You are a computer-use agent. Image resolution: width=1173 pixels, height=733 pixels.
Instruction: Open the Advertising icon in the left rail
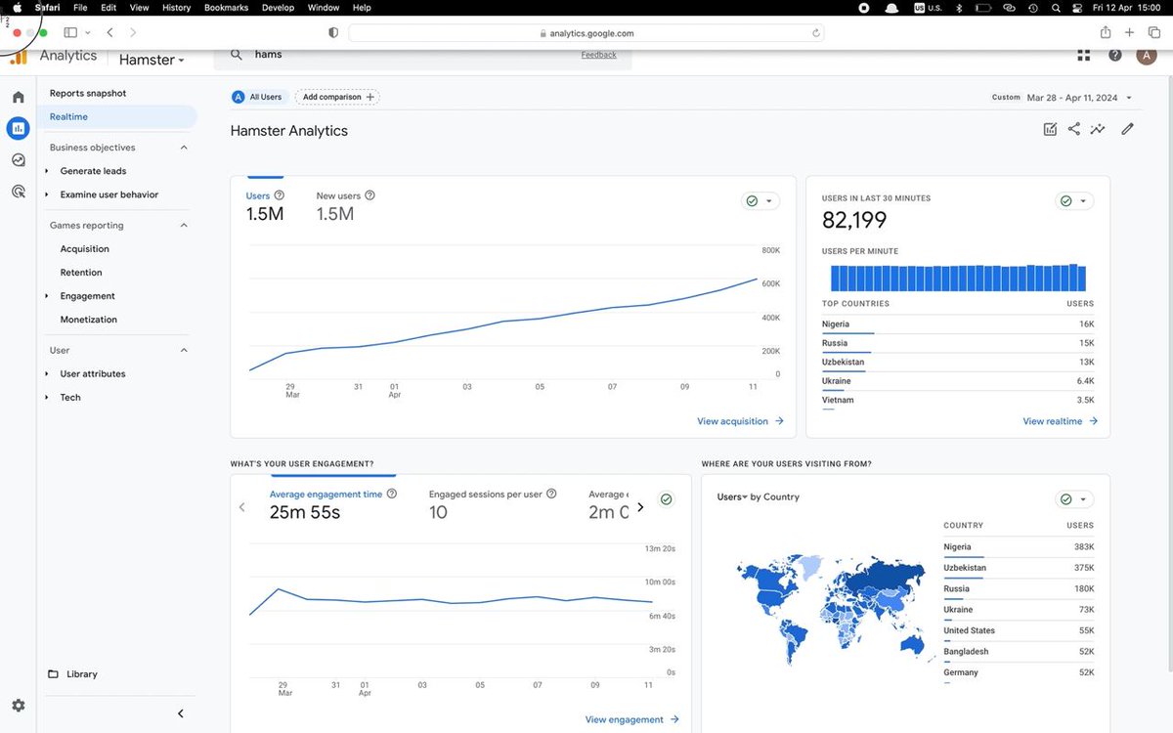(x=18, y=192)
